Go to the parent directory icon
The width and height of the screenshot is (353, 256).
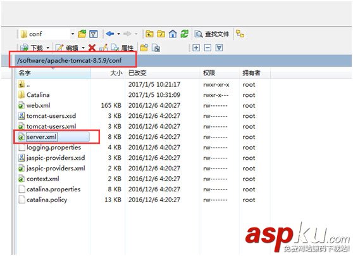point(149,34)
